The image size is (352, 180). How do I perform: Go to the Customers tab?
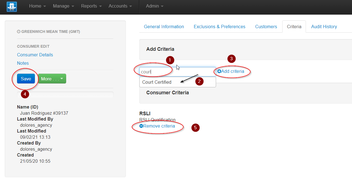[266, 27]
